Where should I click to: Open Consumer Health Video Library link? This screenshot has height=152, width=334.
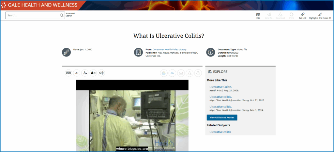(169, 49)
